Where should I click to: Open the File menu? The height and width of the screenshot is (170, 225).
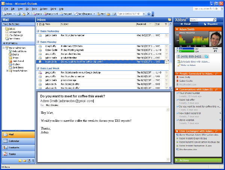[6, 9]
